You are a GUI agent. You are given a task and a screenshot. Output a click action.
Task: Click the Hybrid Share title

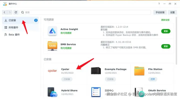point(69,90)
